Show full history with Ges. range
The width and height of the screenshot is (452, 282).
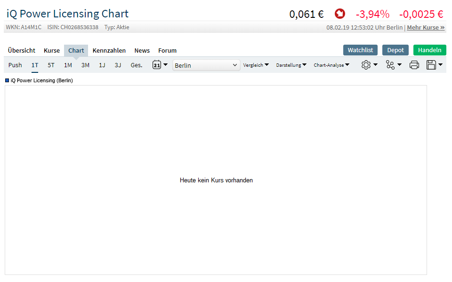pos(137,65)
